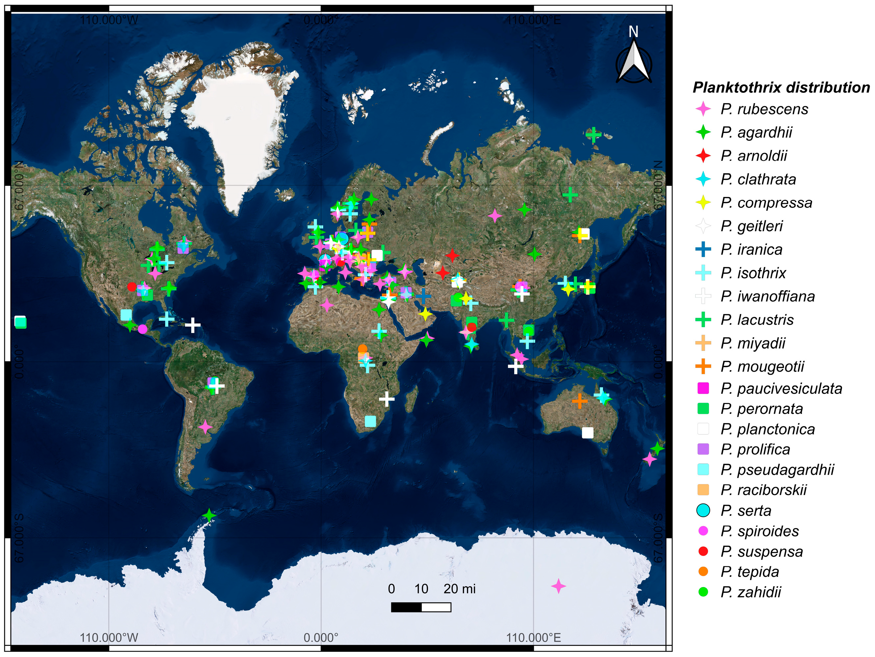The image size is (875, 657).
Task: Click the '0.000°' longitude label at map bottom
Action: coord(321,638)
